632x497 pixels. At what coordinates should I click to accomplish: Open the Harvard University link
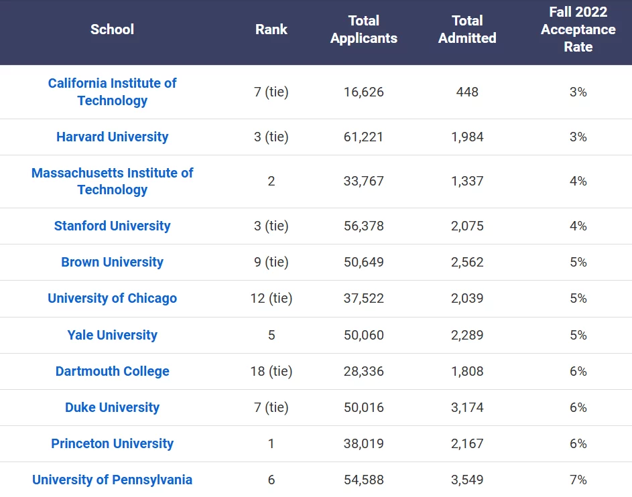112,137
